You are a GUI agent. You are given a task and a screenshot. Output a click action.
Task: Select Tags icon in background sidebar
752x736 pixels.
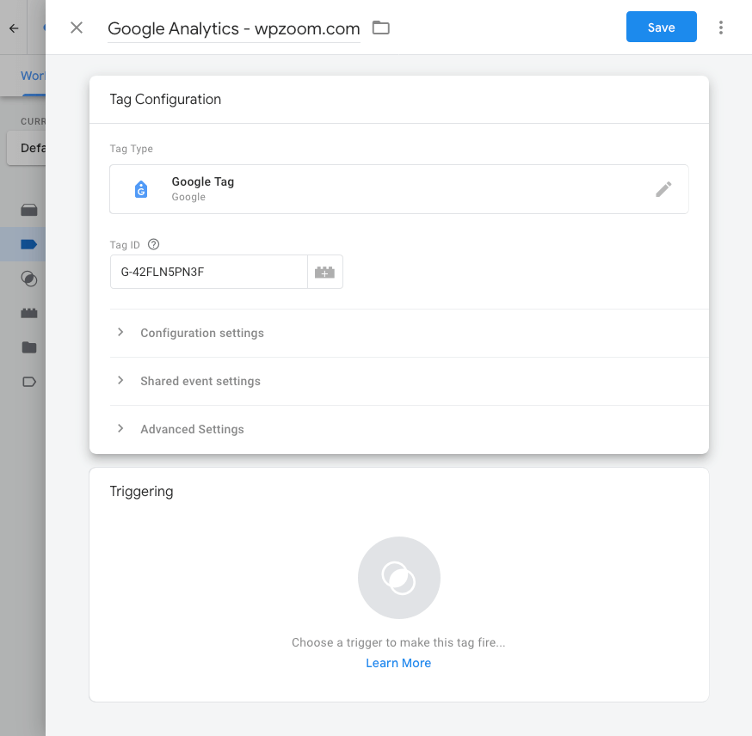coord(29,244)
